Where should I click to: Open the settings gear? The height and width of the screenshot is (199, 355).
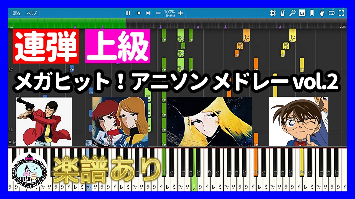[x=273, y=13]
